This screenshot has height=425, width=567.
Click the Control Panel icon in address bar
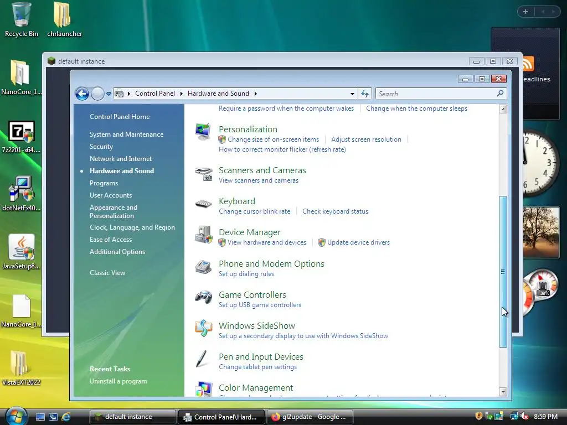point(119,94)
